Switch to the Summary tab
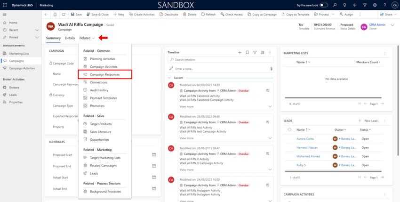 click(53, 38)
